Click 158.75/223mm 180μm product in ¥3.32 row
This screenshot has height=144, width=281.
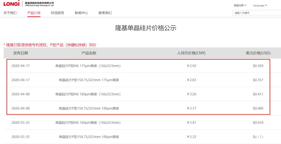click(89, 137)
